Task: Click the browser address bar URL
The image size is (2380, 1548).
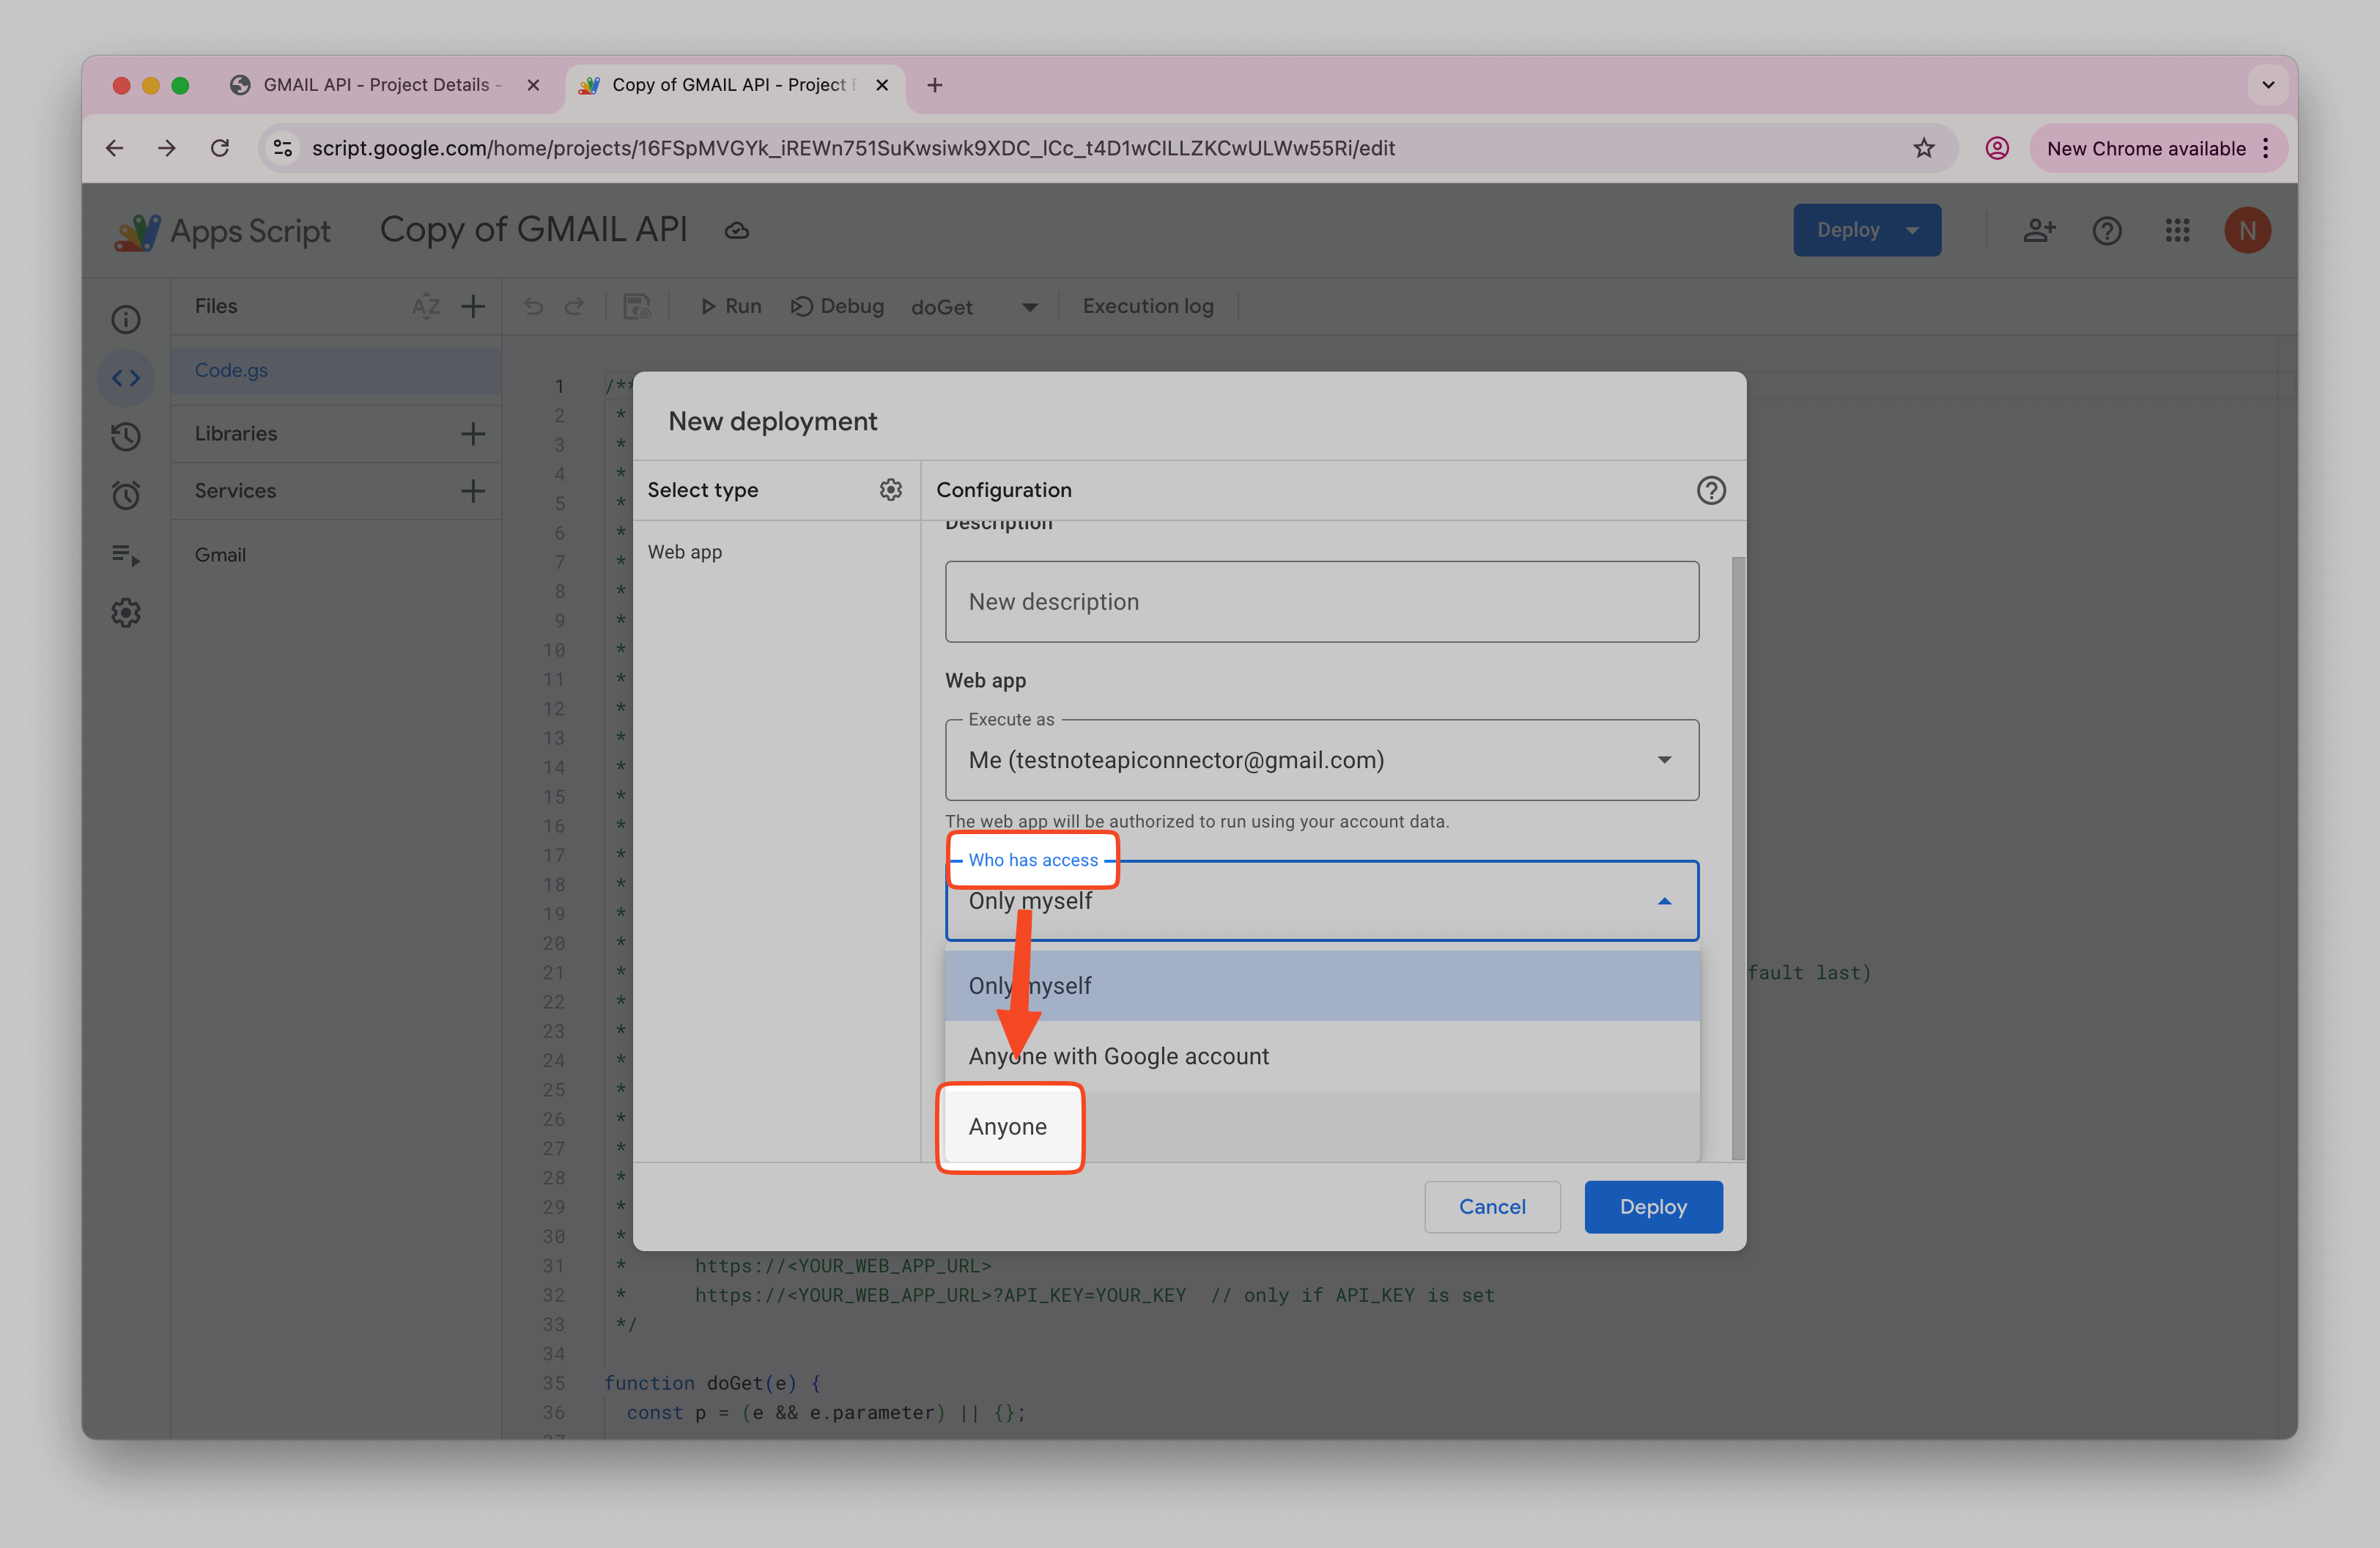Action: [853, 148]
